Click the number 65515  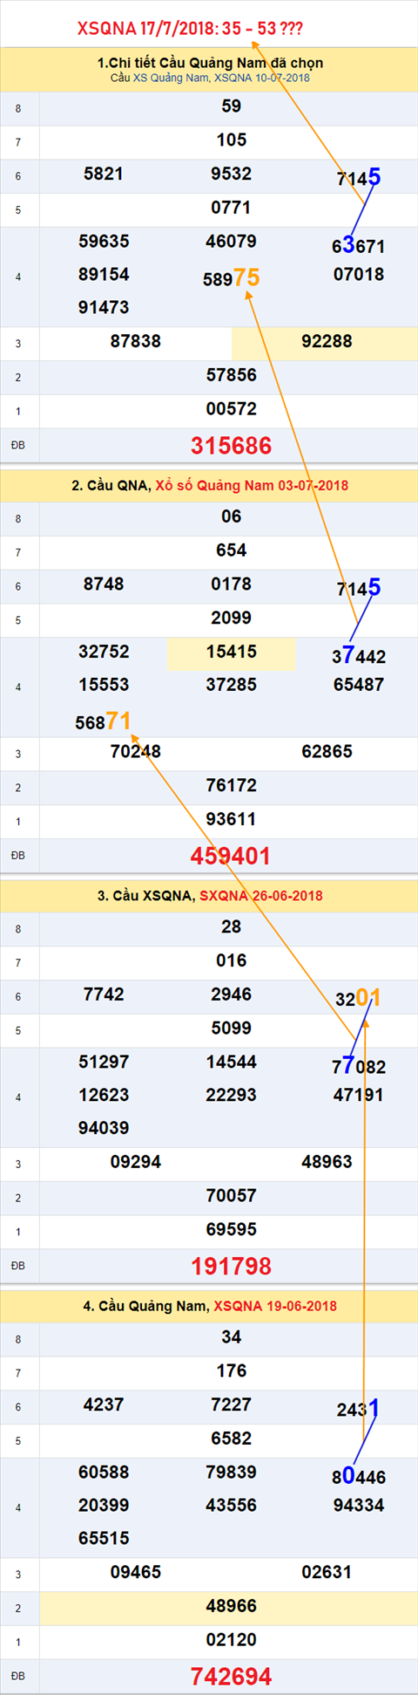click(104, 1538)
